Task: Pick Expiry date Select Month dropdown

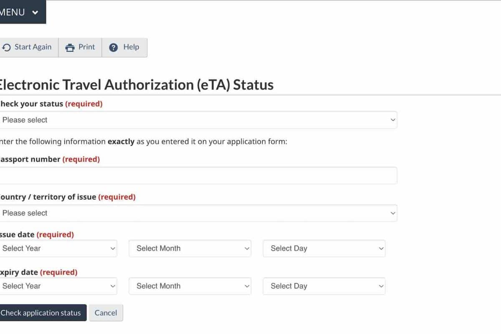Action: [190, 286]
